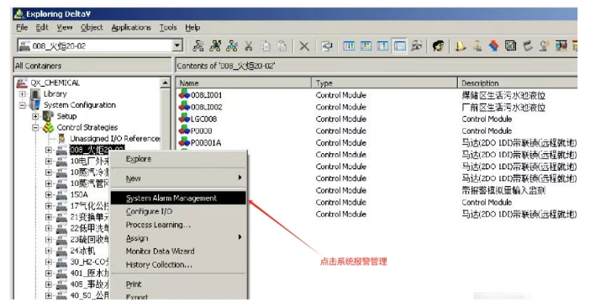Click the red-blue arrows toolbar icon
Screen dimensions: 611x303
pos(494,46)
